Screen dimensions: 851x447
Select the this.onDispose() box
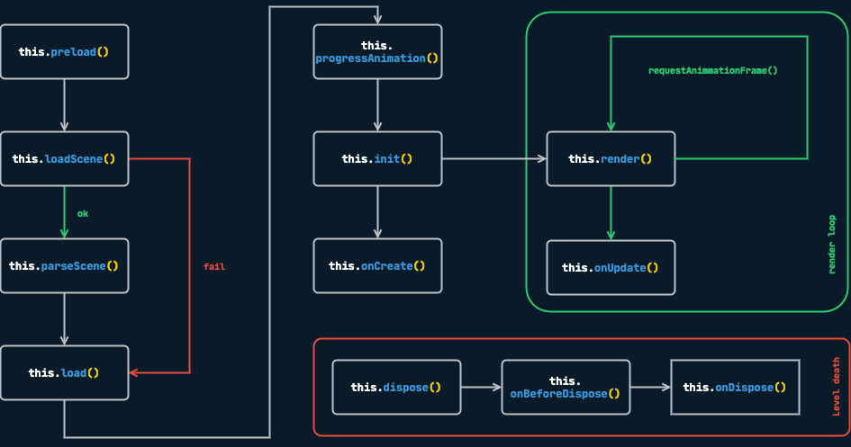(735, 387)
